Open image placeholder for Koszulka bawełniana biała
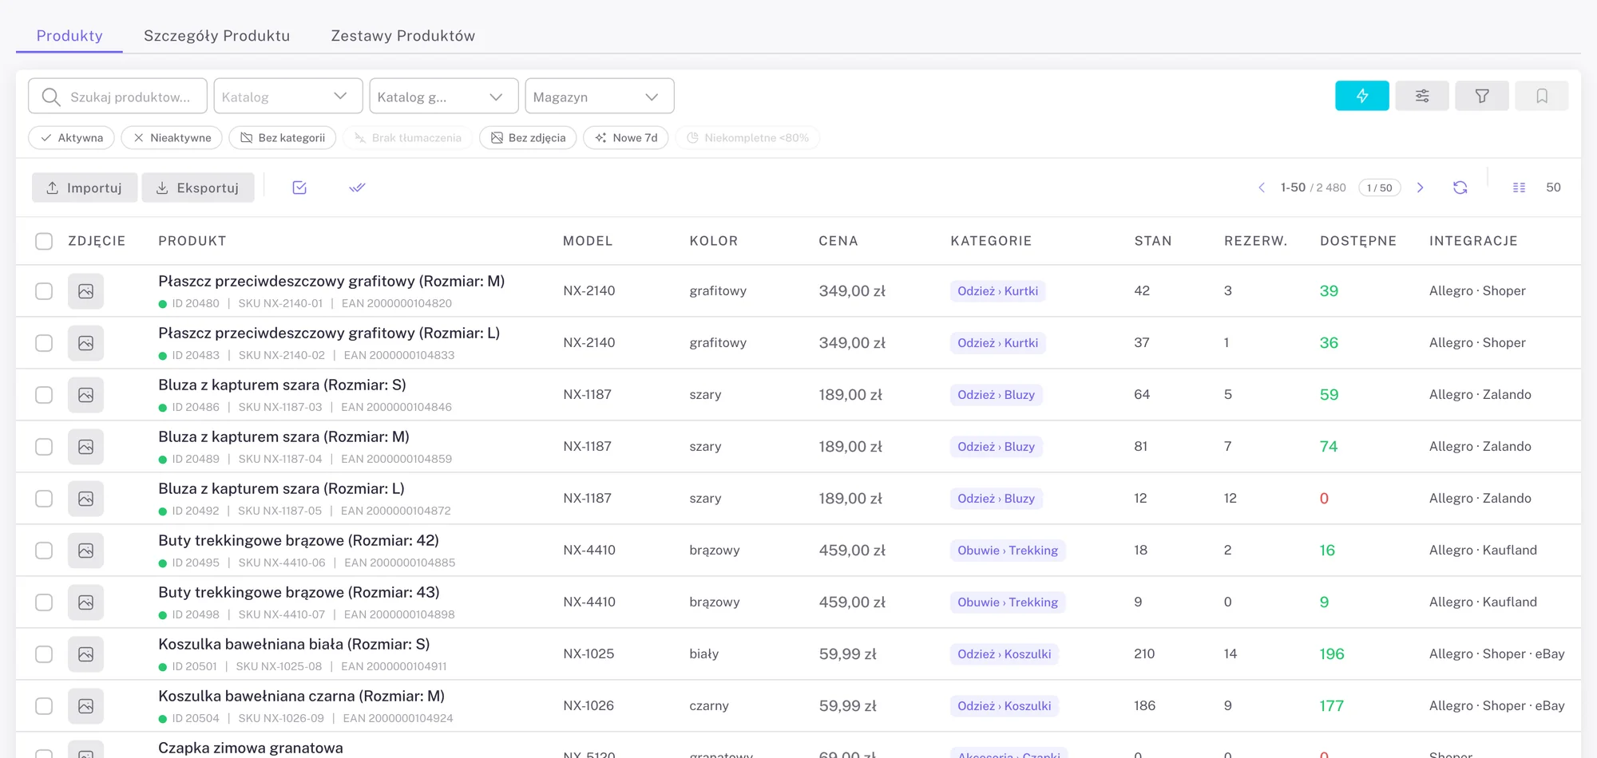 [85, 654]
